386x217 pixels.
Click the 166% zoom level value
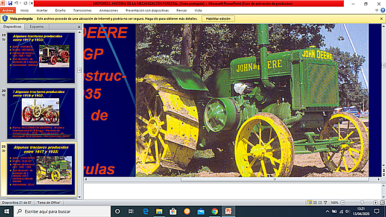pos(334,203)
